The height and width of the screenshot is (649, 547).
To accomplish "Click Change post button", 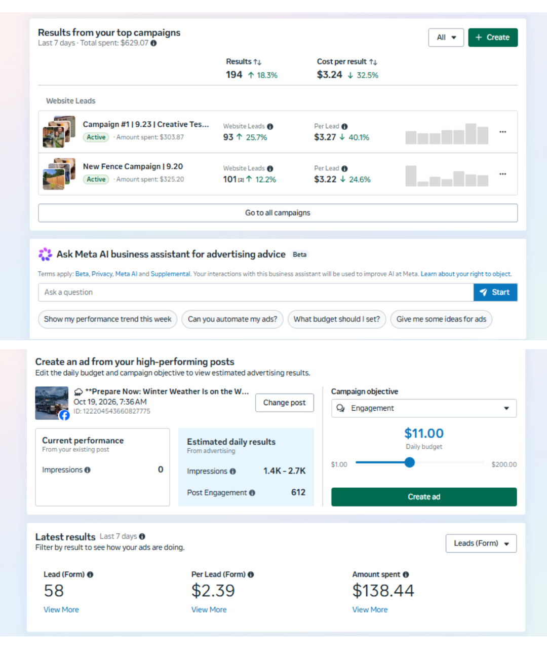I will pos(285,403).
